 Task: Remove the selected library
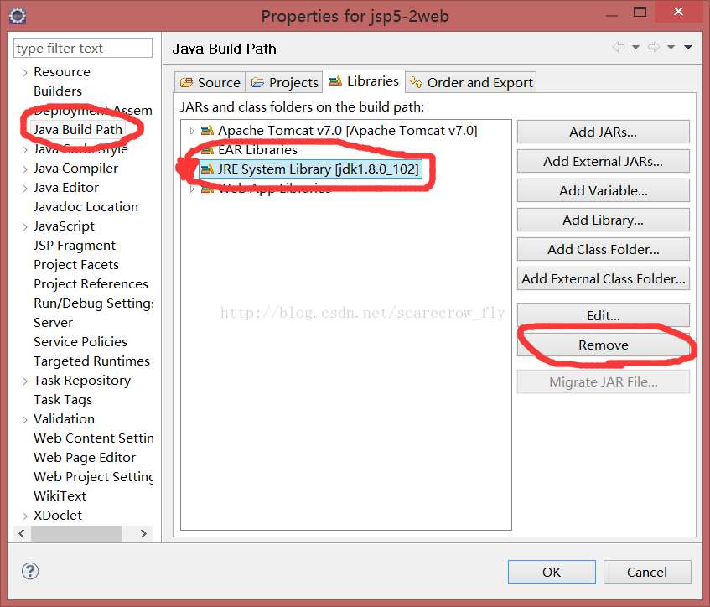604,345
